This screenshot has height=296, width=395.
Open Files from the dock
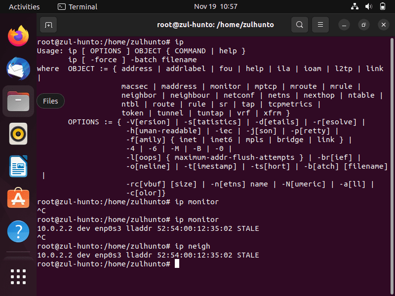[x=18, y=101]
